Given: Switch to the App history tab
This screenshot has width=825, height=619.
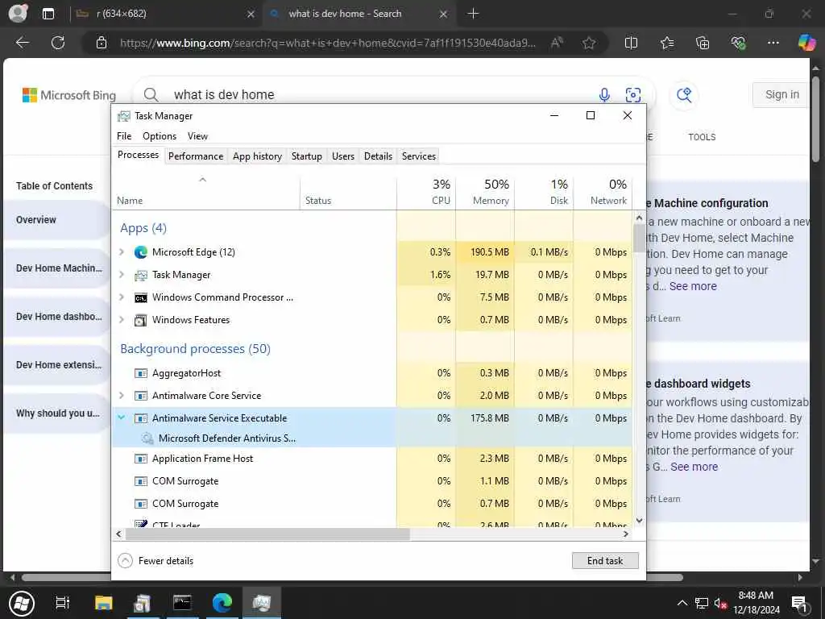Looking at the screenshot, I should (257, 156).
